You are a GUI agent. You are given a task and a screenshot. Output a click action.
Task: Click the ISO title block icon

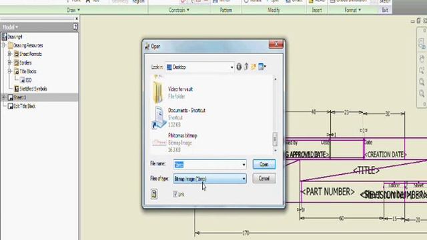23,80
